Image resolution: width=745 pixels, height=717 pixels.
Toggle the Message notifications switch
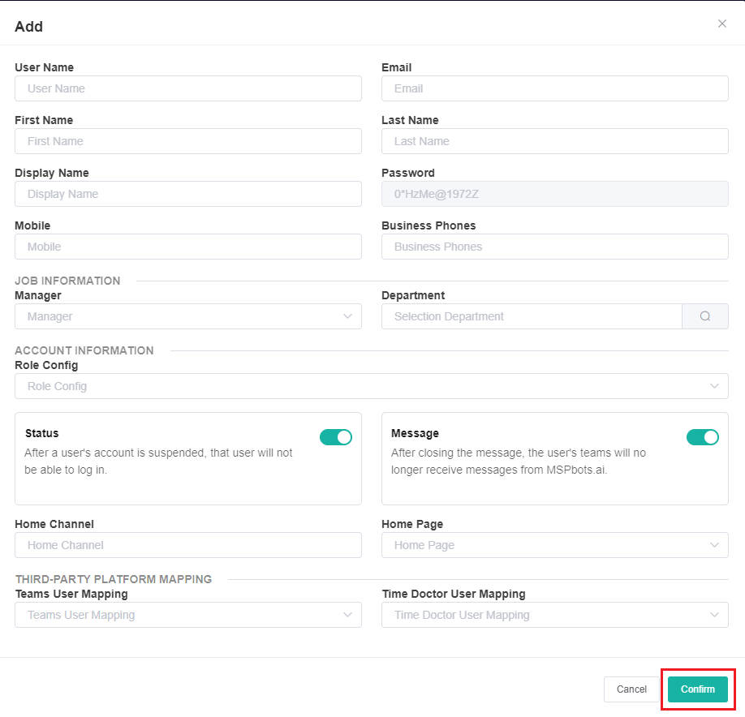(x=702, y=437)
